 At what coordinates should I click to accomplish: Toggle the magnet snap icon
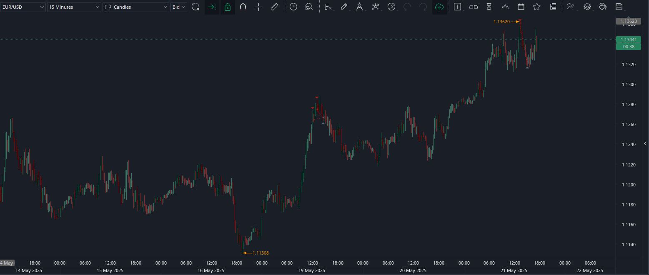click(243, 7)
